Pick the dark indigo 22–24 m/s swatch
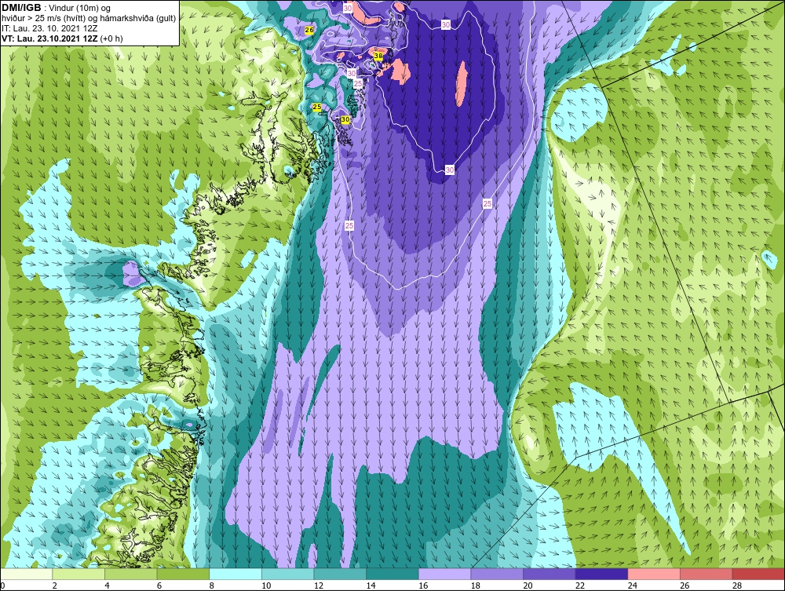 (602, 574)
